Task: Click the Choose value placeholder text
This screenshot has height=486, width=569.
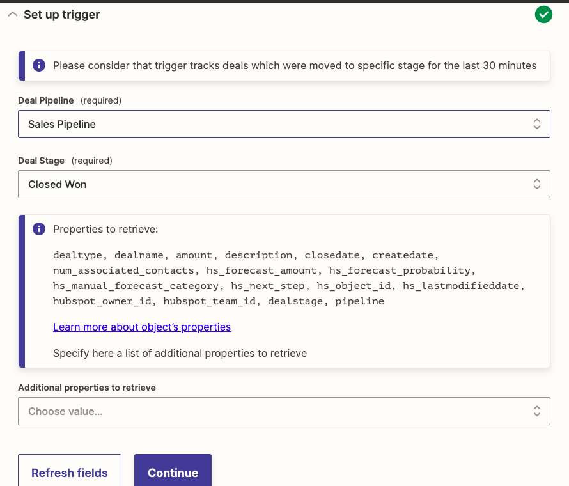Action: pos(65,411)
